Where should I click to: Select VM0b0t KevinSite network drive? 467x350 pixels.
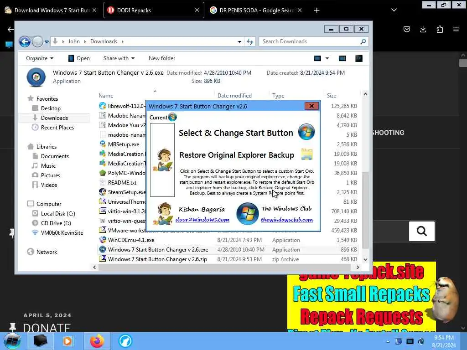tap(62, 232)
